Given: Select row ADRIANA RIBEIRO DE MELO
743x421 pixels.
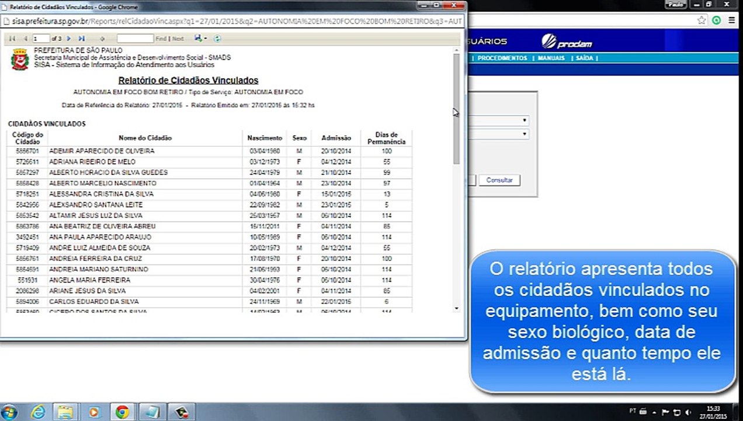Looking at the screenshot, I should point(210,161).
